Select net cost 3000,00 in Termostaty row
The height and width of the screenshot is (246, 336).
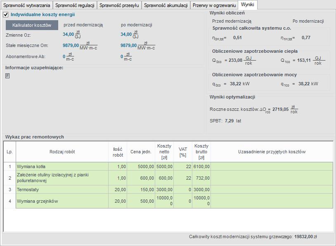(x=164, y=190)
